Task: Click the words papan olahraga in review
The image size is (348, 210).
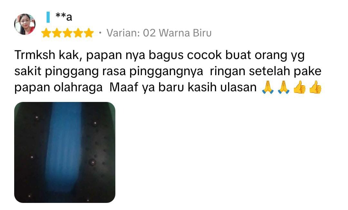Action: coord(58,88)
